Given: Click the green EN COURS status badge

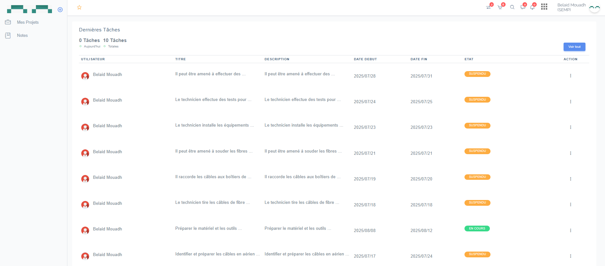Looking at the screenshot, I should tap(477, 229).
